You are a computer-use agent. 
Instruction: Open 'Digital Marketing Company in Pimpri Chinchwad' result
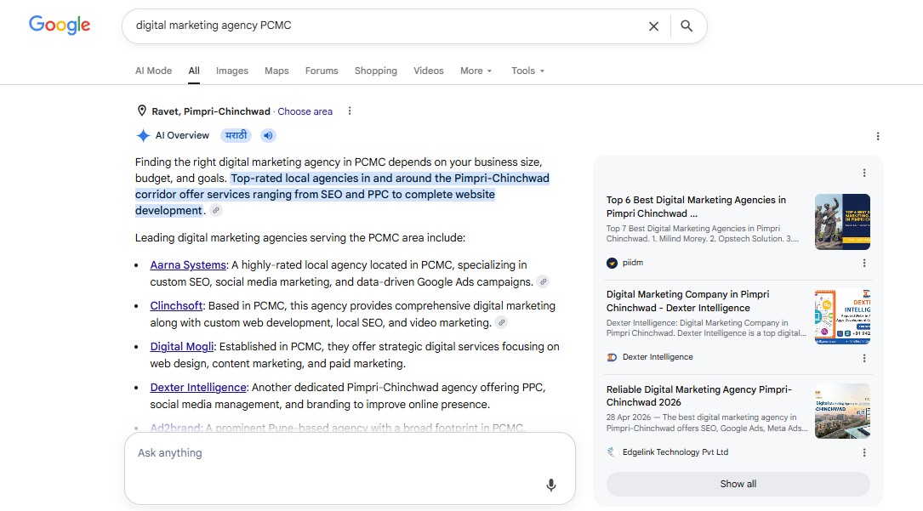(688, 301)
